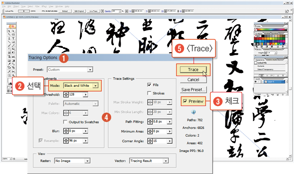Select the Column Graph tool
Image resolution: width=294 pixels, height=174 pixels.
click(x=13, y=56)
